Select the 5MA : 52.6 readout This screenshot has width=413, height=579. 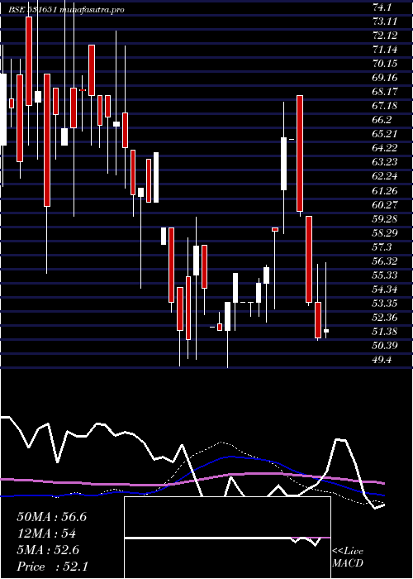pos(48,550)
